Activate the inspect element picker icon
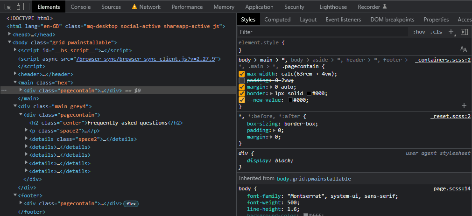 8,7
